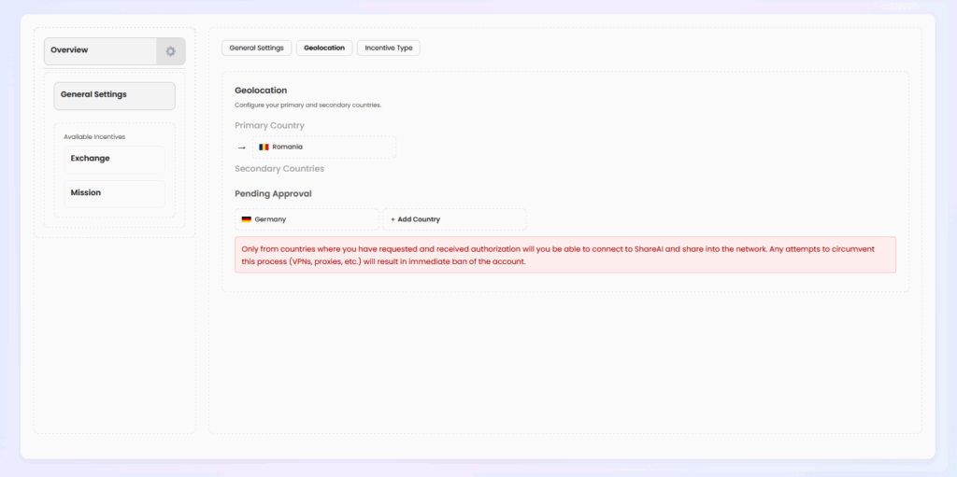Viewport: 957px width, 477px height.
Task: Click the arrow icon before Romania
Action: [x=241, y=147]
